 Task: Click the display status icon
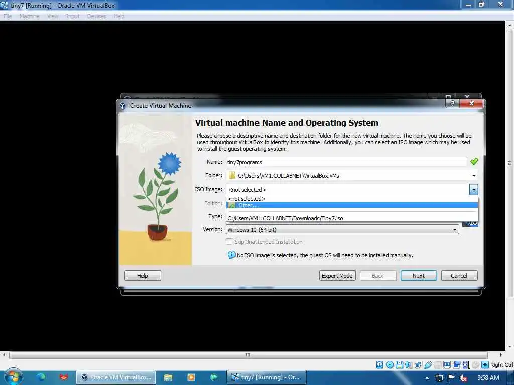coord(447,365)
